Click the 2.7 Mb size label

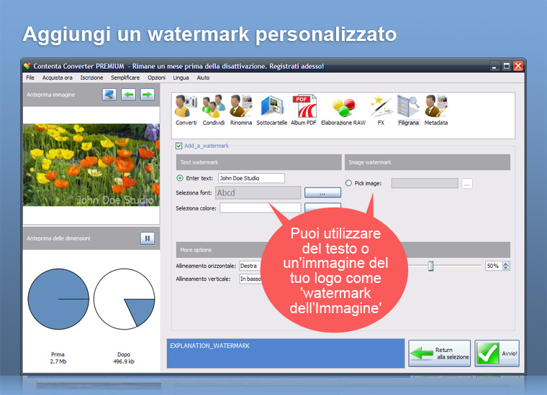[58, 361]
